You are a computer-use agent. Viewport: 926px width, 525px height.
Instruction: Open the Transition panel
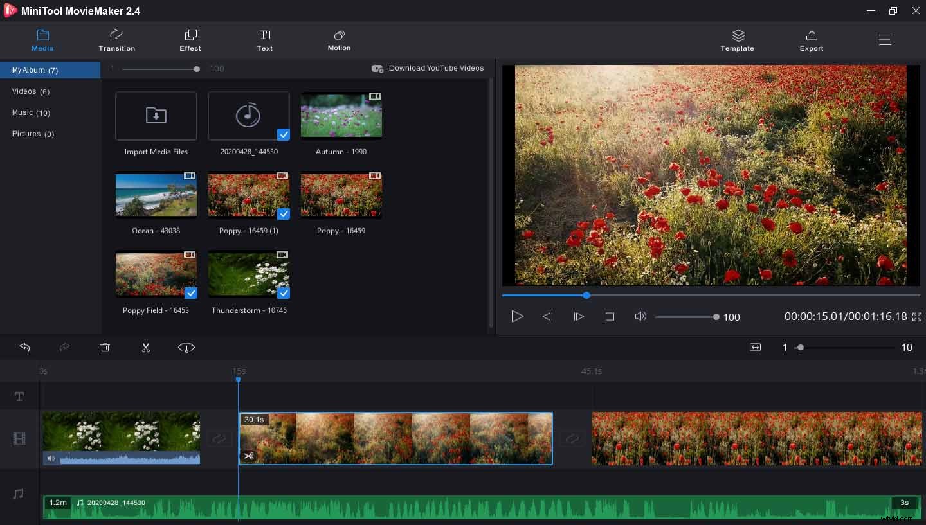tap(116, 40)
